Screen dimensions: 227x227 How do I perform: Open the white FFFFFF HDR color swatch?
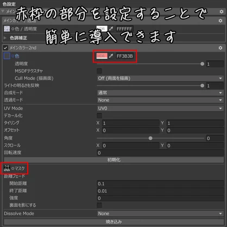pyautogui.click(x=102, y=29)
